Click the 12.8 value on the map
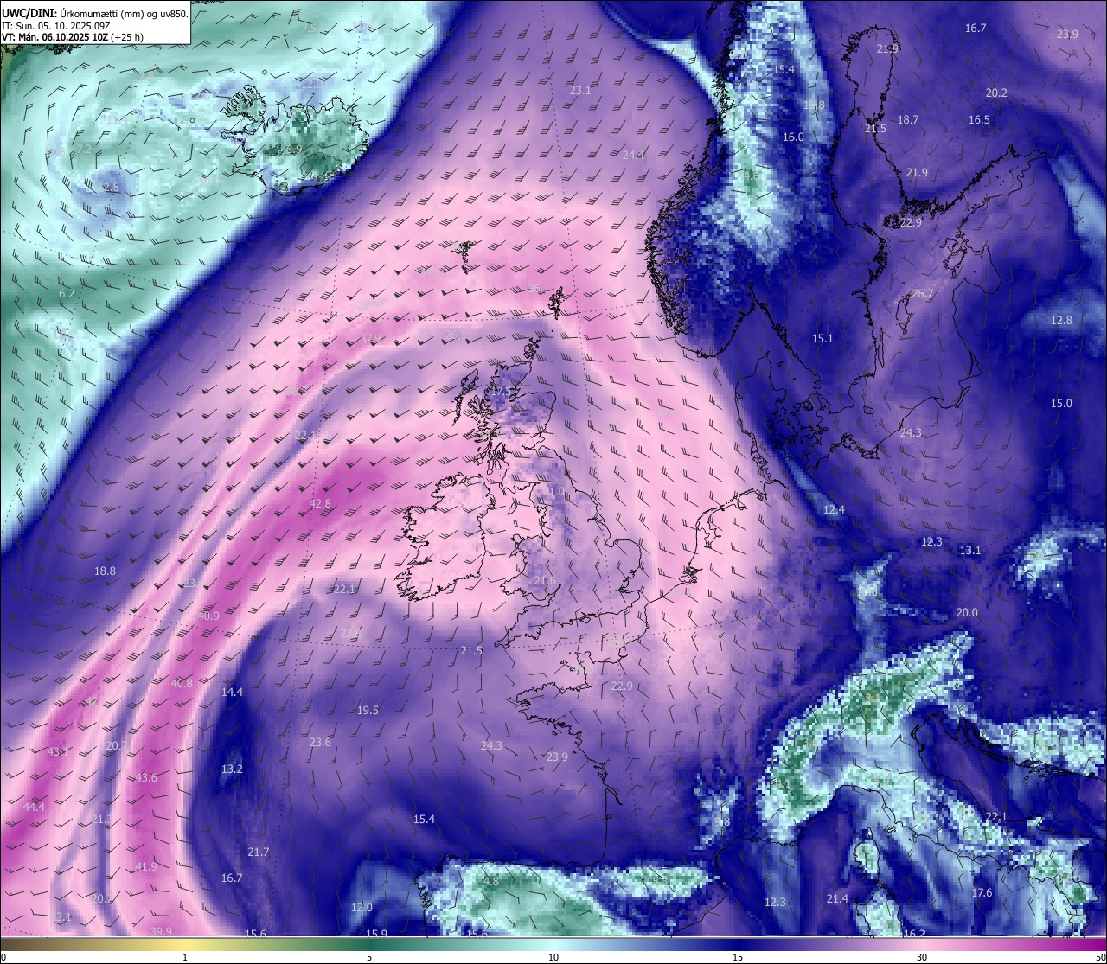 [x=1061, y=320]
